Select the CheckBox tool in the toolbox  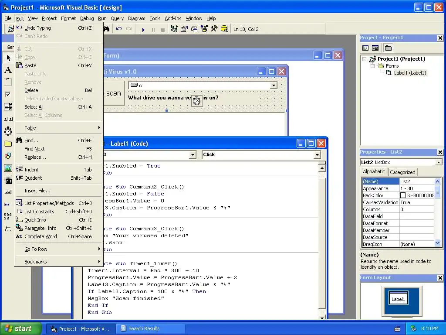point(8,94)
